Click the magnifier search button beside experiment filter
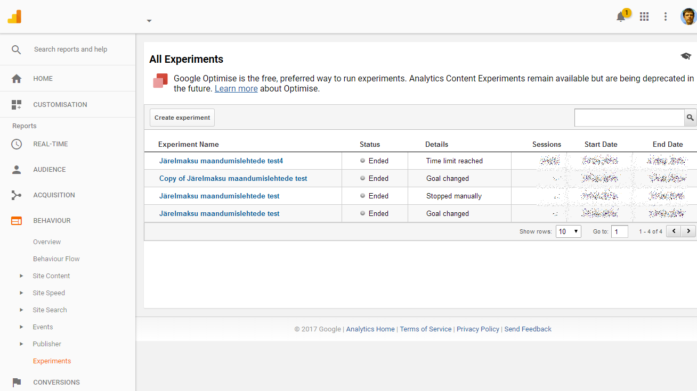 (690, 118)
